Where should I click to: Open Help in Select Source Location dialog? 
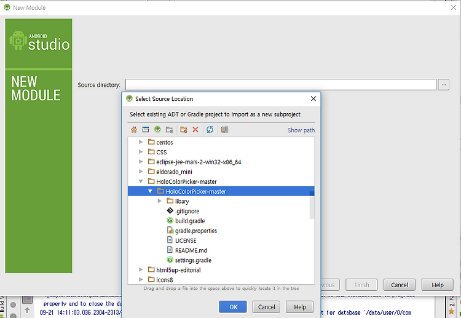299,307
